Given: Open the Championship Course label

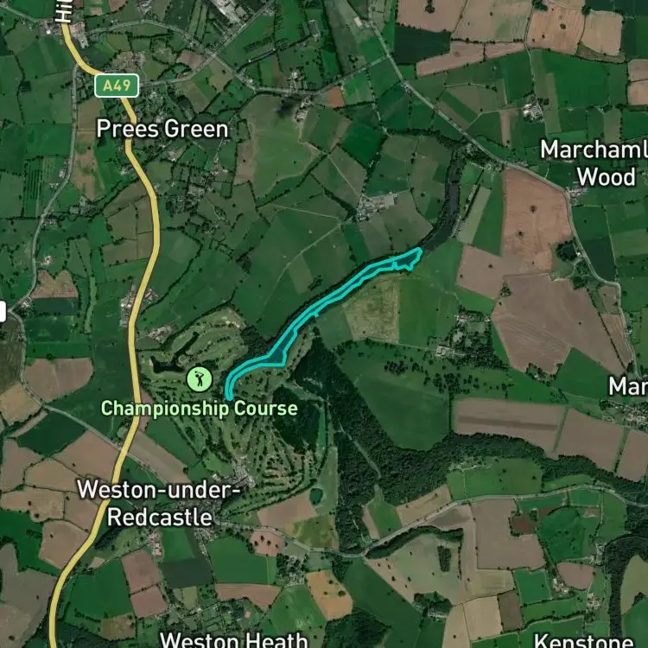Looking at the screenshot, I should (200, 409).
